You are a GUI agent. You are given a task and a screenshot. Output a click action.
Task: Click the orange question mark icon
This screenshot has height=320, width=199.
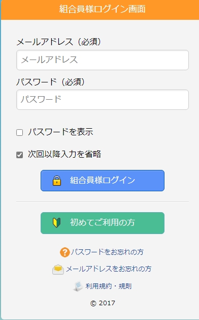tap(65, 252)
